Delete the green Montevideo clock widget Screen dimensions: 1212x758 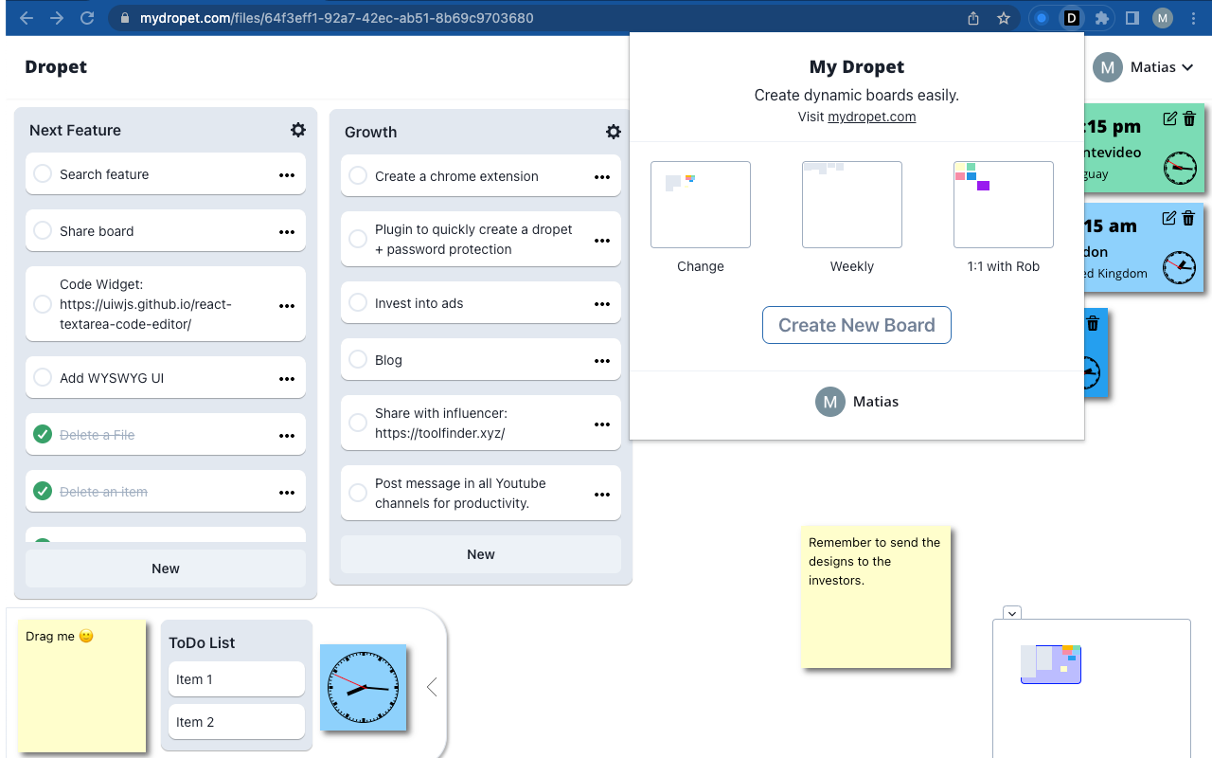pyautogui.click(x=1189, y=118)
